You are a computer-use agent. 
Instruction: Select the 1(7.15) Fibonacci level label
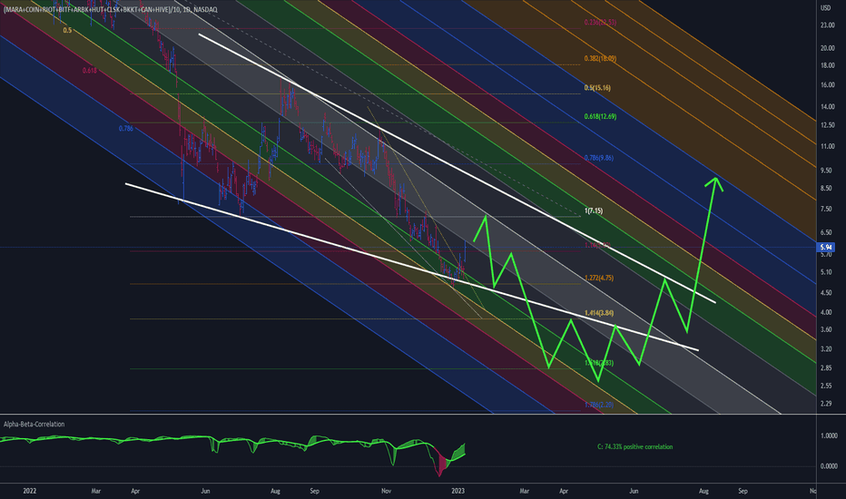coord(594,210)
